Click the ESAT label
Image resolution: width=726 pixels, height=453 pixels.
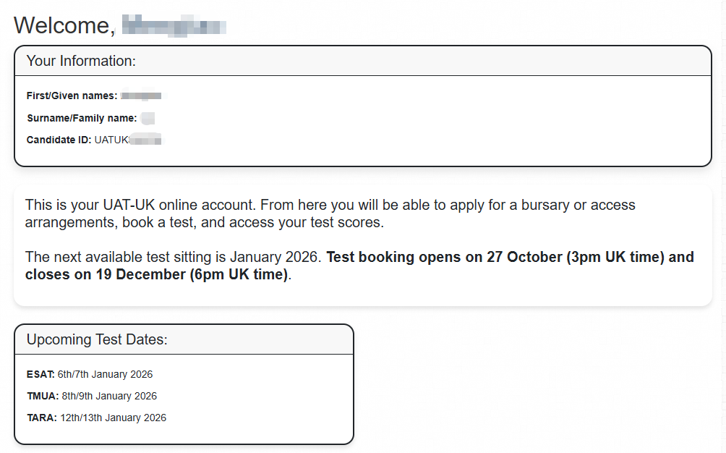click(40, 374)
